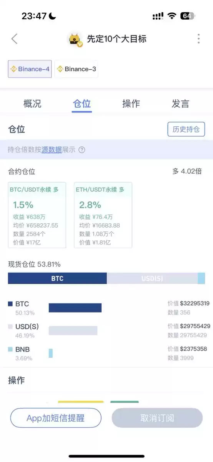This screenshot has height=462, width=213.
Task: Tap the Binance logo in Binance-3 chip
Action: pos(60,69)
